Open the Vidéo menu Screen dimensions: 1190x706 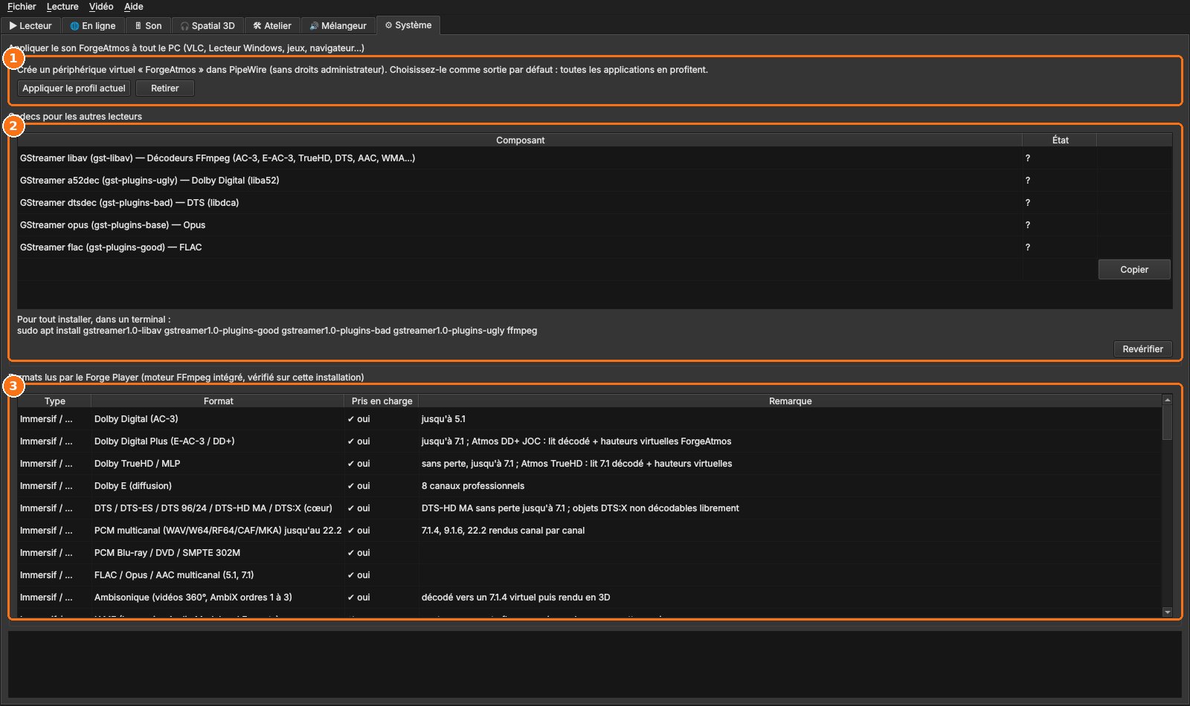click(101, 7)
